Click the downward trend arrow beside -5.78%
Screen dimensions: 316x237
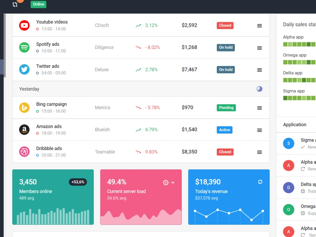(138, 107)
